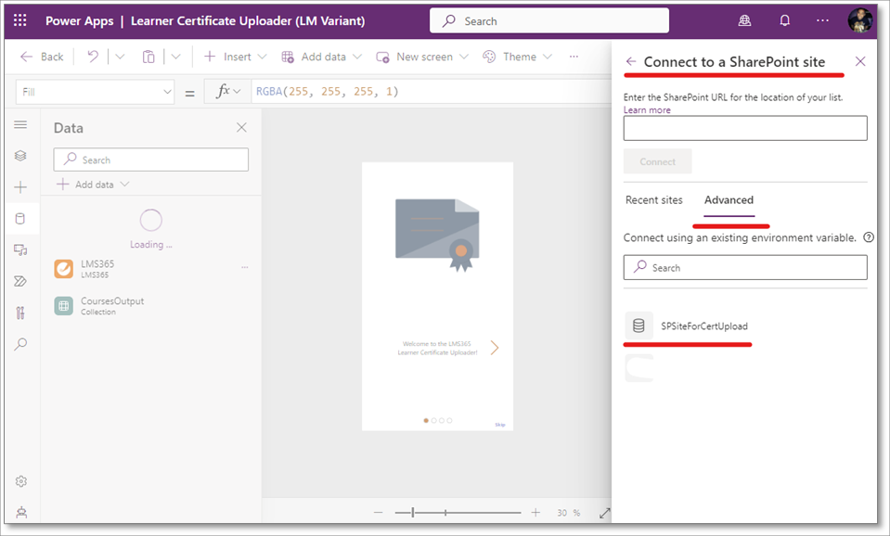
Task: Open Tree view layers icon in sidebar
Action: click(x=20, y=156)
